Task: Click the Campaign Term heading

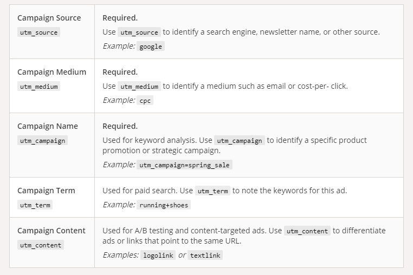Action: [x=46, y=191]
